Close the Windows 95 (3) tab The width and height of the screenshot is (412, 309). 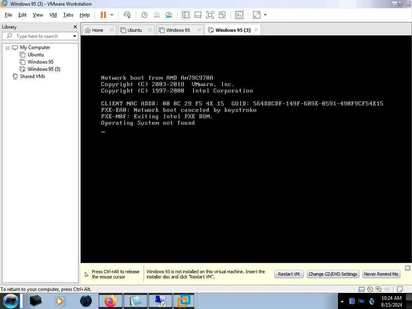click(x=256, y=30)
